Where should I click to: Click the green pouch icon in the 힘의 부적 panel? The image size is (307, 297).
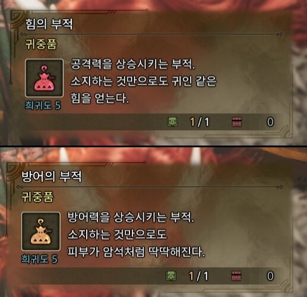click(173, 122)
